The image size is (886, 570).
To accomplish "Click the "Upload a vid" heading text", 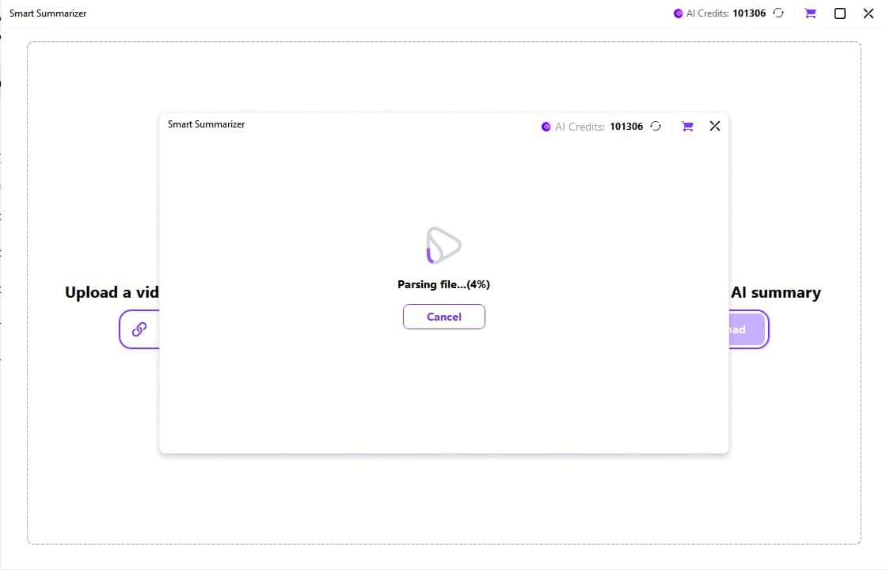I will point(112,293).
